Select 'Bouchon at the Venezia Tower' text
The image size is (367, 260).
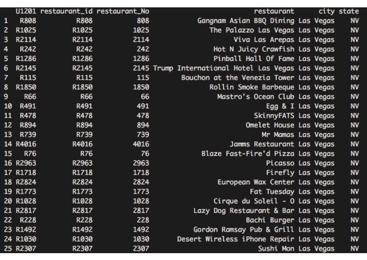pos(237,78)
